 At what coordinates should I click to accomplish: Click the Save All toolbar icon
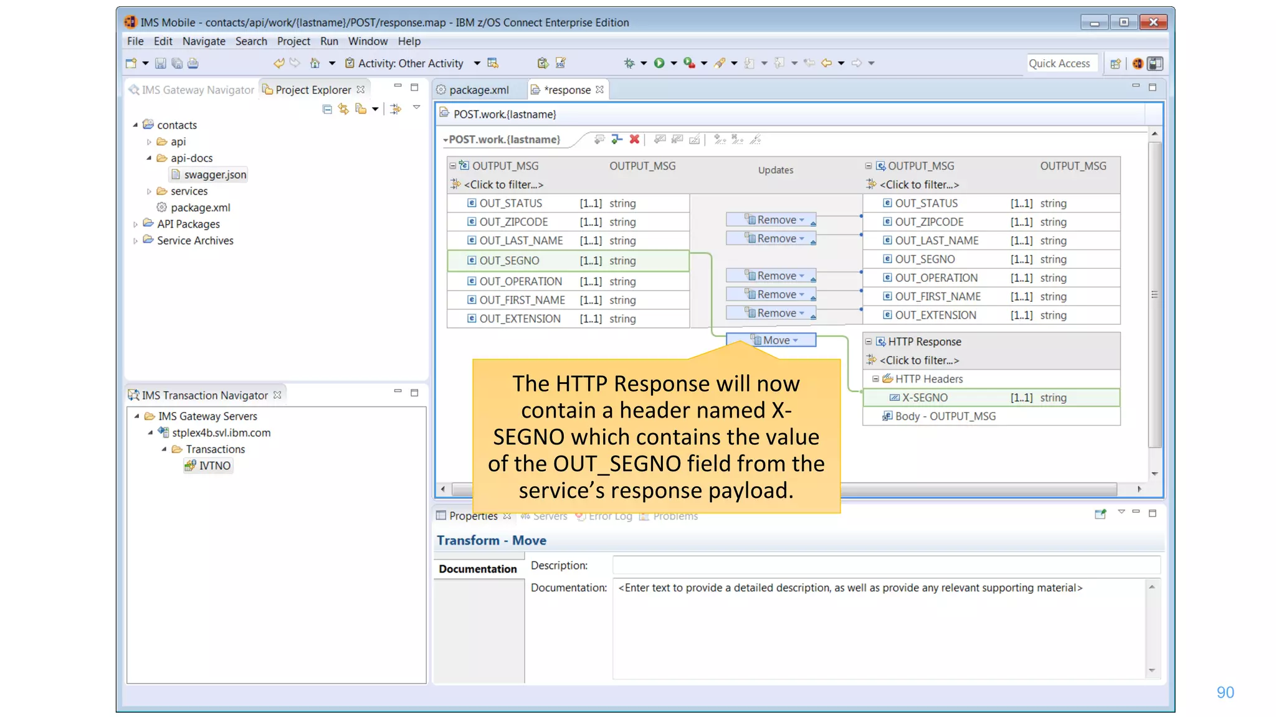pyautogui.click(x=177, y=63)
